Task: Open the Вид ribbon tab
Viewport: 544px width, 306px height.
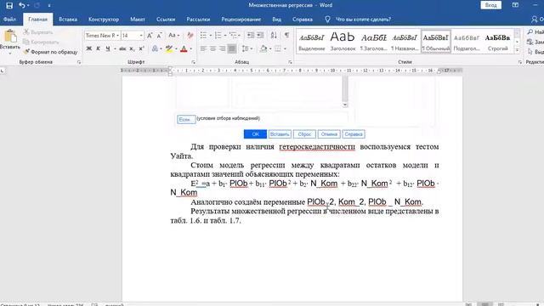Action: pyautogui.click(x=276, y=20)
